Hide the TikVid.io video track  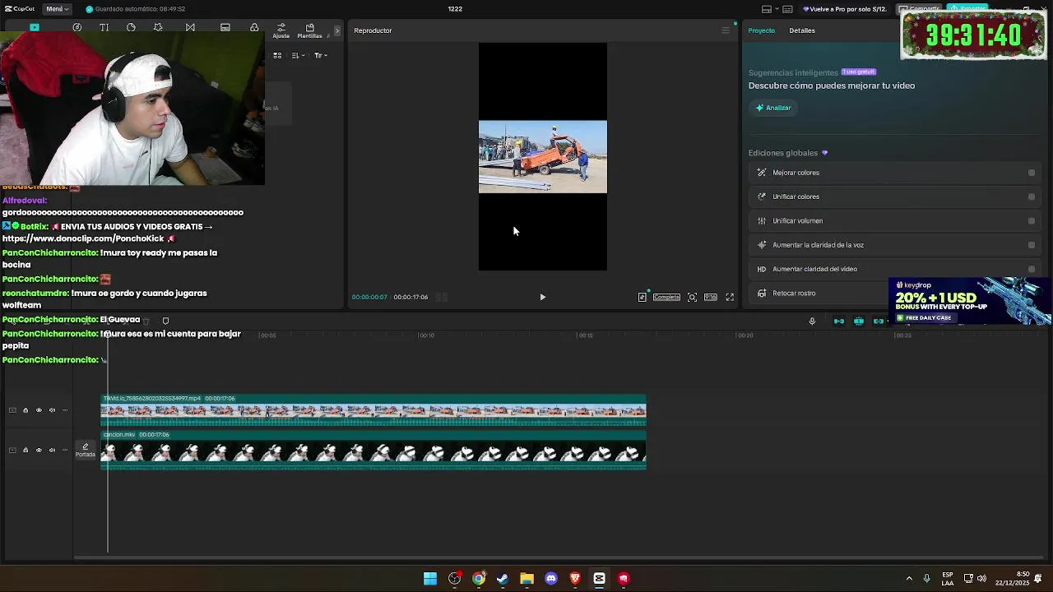click(39, 410)
